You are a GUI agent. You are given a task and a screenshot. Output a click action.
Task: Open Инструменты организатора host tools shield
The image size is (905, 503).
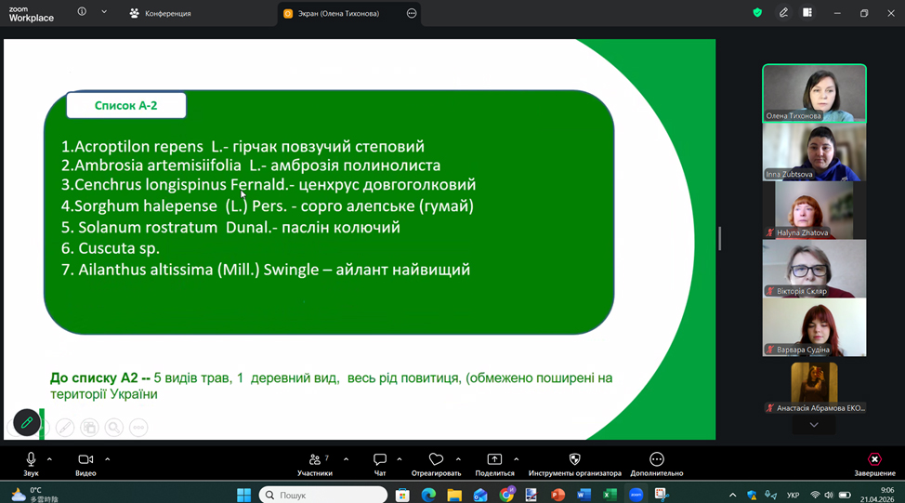point(574,460)
